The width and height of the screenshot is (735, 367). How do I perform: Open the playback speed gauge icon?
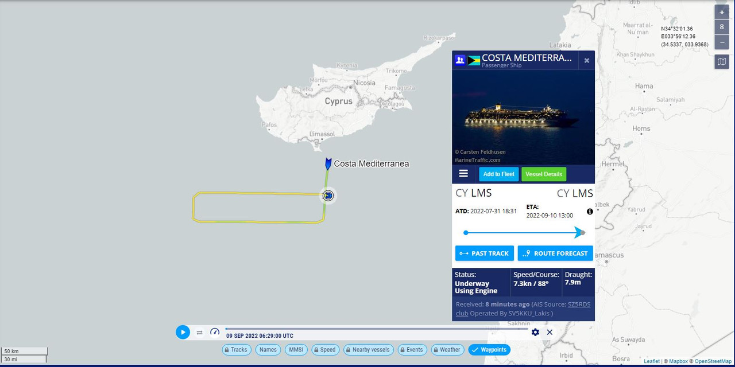215,332
